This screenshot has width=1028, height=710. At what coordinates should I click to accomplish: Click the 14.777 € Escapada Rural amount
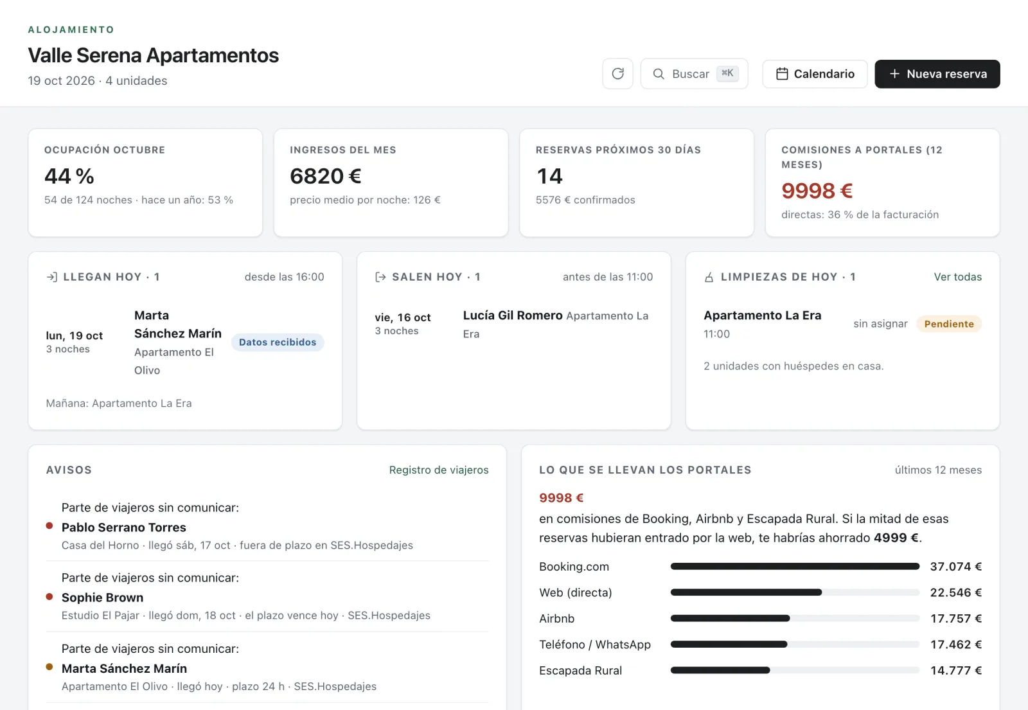956,670
